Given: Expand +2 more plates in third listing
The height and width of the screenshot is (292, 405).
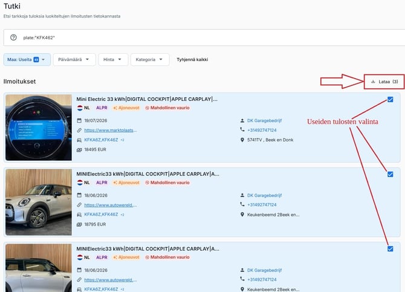Looking at the screenshot, I should (123, 290).
